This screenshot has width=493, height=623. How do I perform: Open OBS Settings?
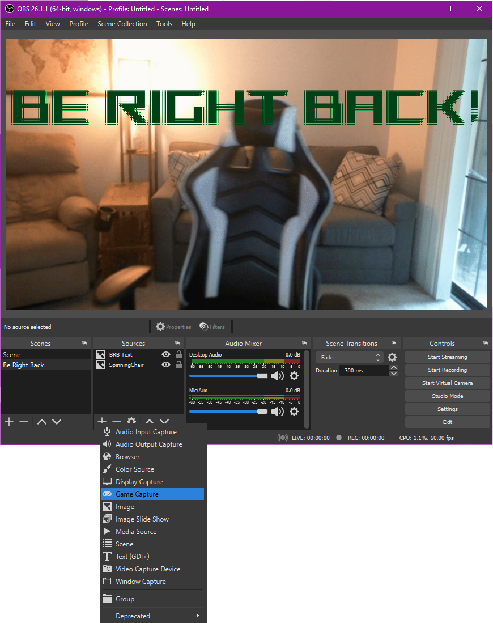(x=447, y=409)
